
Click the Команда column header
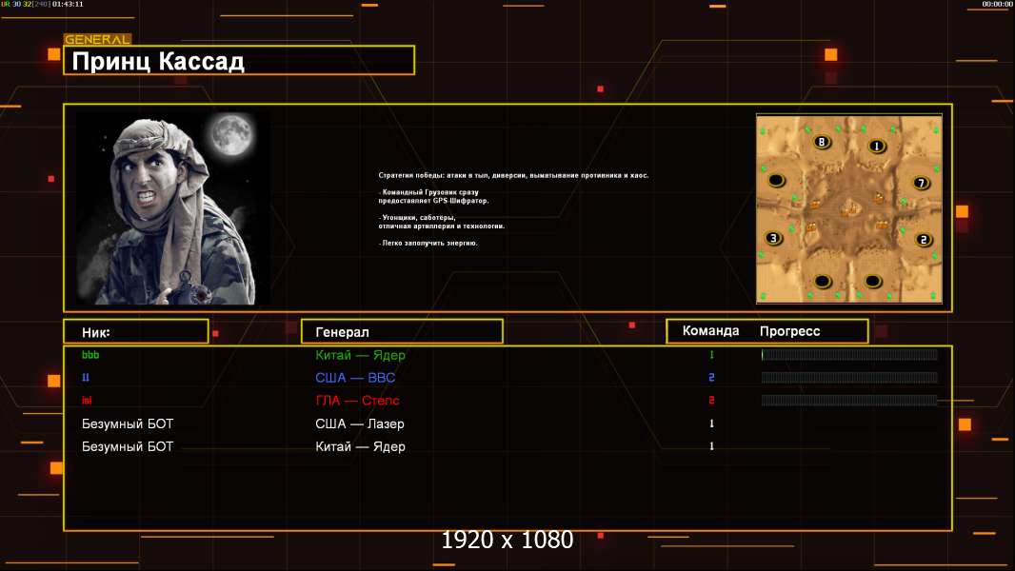point(710,331)
